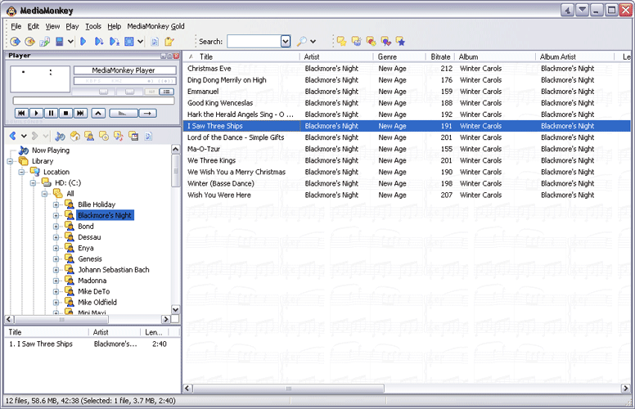The image size is (635, 409).
Task: Click the first yellow star-tag toolbar icon
Action: [342, 41]
